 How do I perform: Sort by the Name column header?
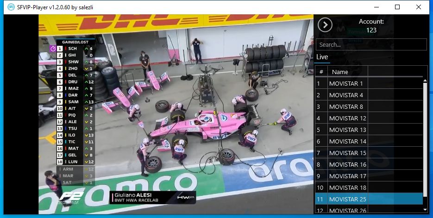click(x=348, y=72)
